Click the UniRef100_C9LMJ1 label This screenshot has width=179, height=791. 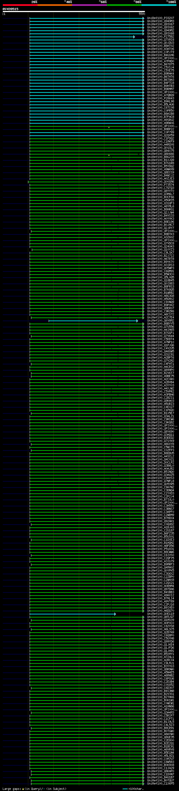(160, 663)
